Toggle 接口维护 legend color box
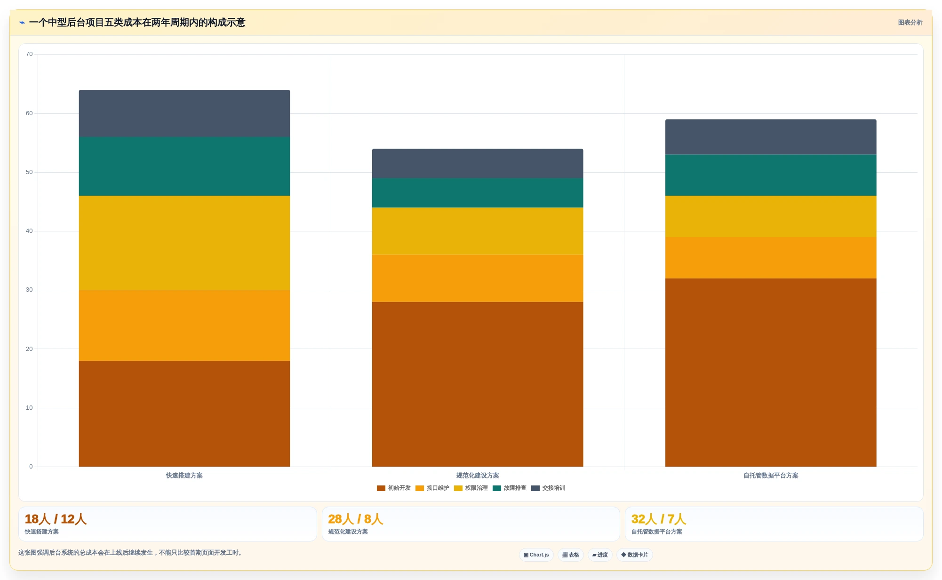 (420, 488)
